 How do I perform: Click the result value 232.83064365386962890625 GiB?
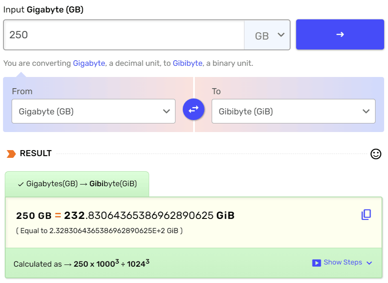149,215
